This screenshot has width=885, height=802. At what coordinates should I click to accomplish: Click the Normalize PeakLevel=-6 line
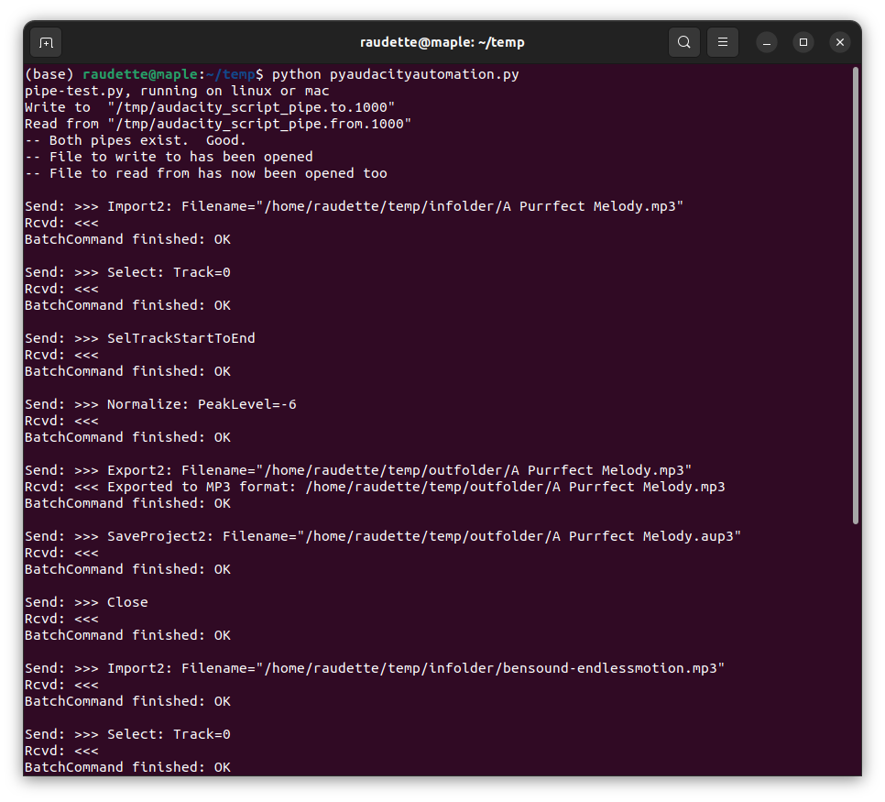(x=160, y=404)
